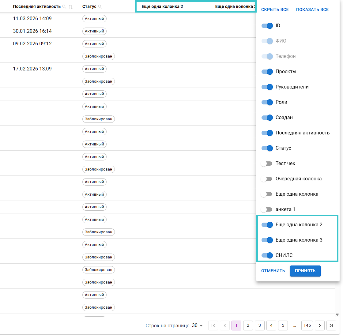Click Активный status in 11.03.2026 row
343x335 pixels.
click(94, 19)
